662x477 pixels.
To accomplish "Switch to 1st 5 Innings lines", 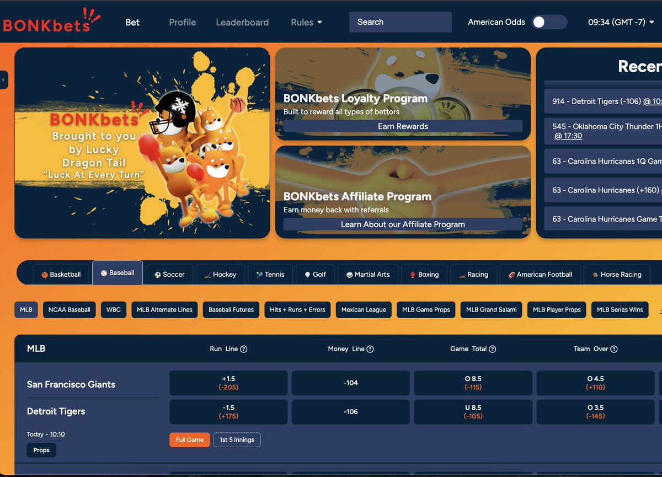I will (237, 440).
